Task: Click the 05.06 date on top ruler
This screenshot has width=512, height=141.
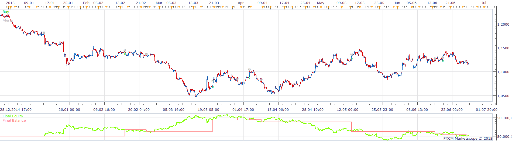Action: click(x=411, y=3)
